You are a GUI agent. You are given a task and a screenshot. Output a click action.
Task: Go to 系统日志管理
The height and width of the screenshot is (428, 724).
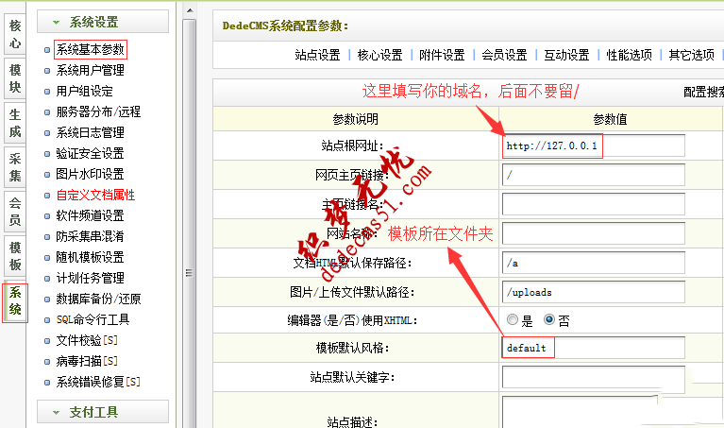pyautogui.click(x=90, y=132)
